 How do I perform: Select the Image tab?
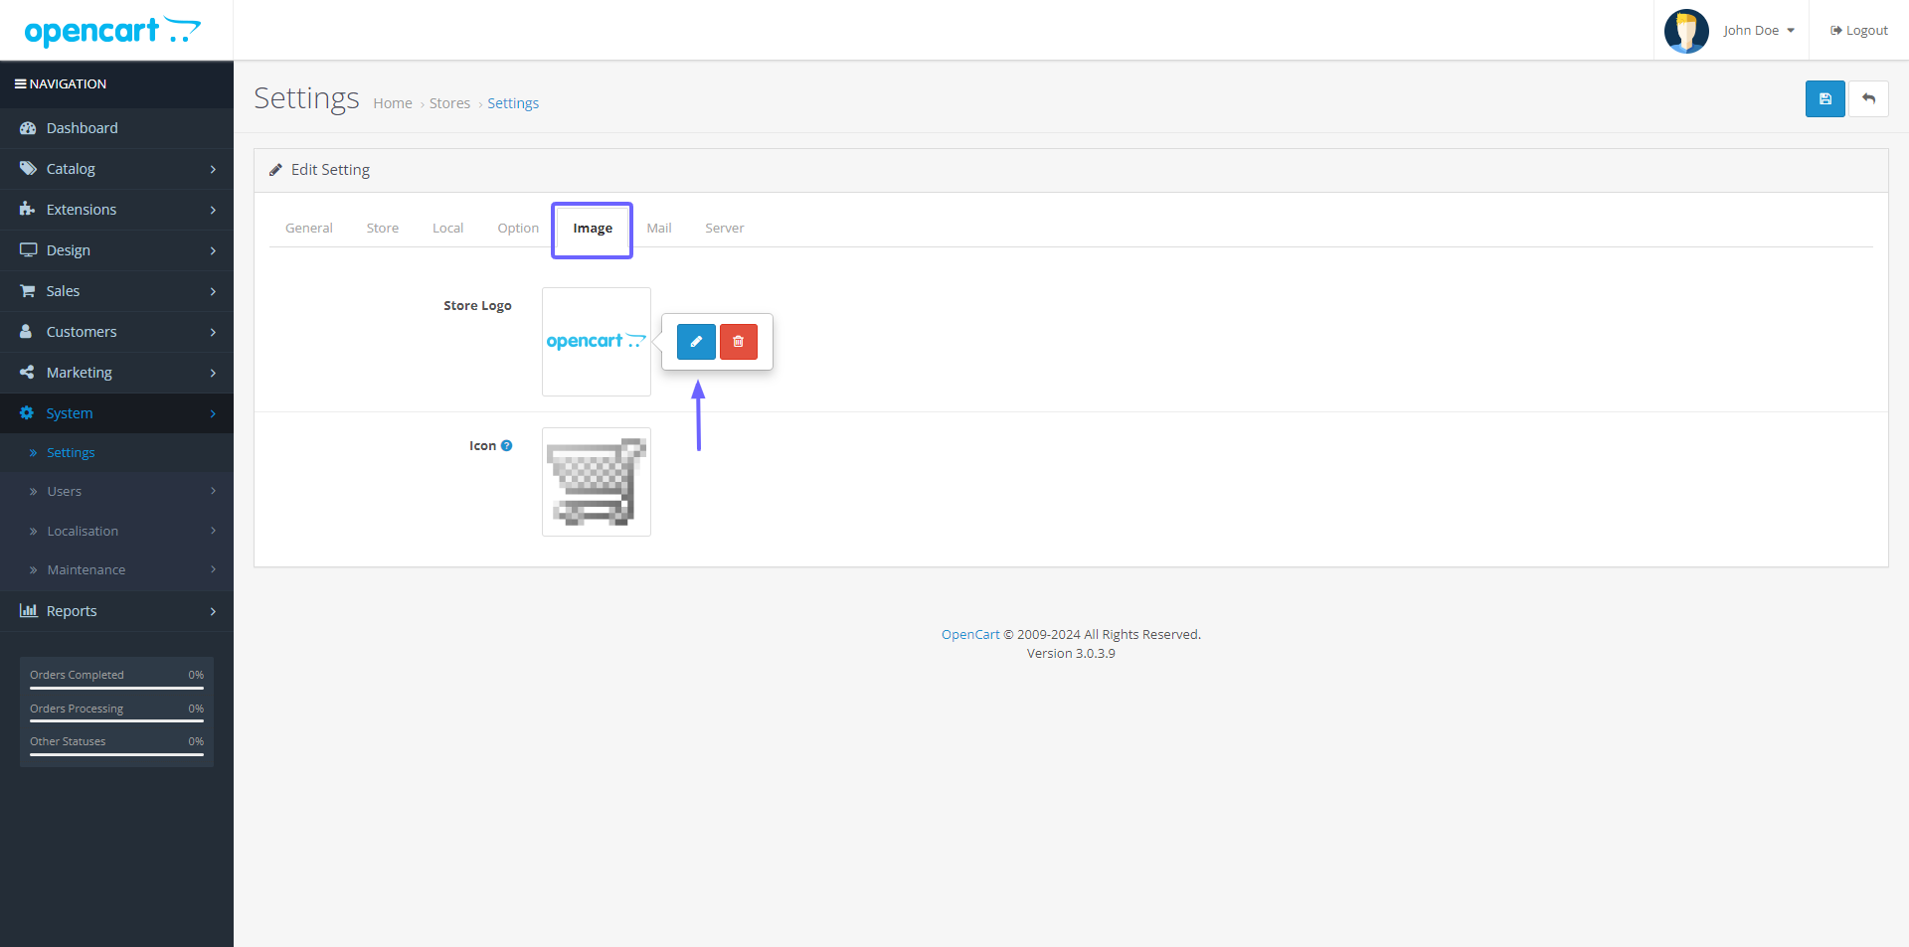(x=593, y=229)
